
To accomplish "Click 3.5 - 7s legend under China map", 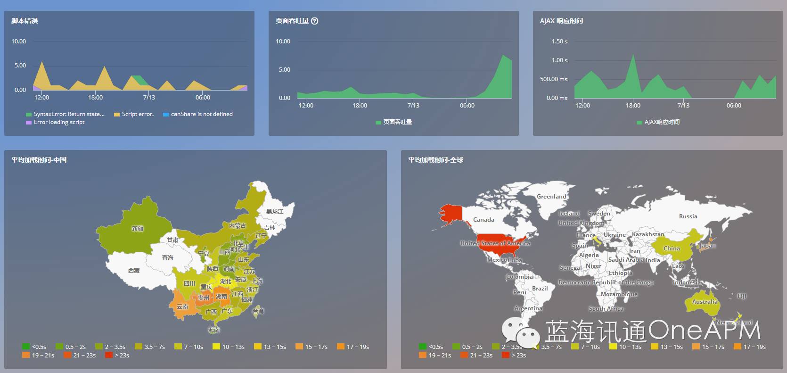I will click(x=150, y=347).
